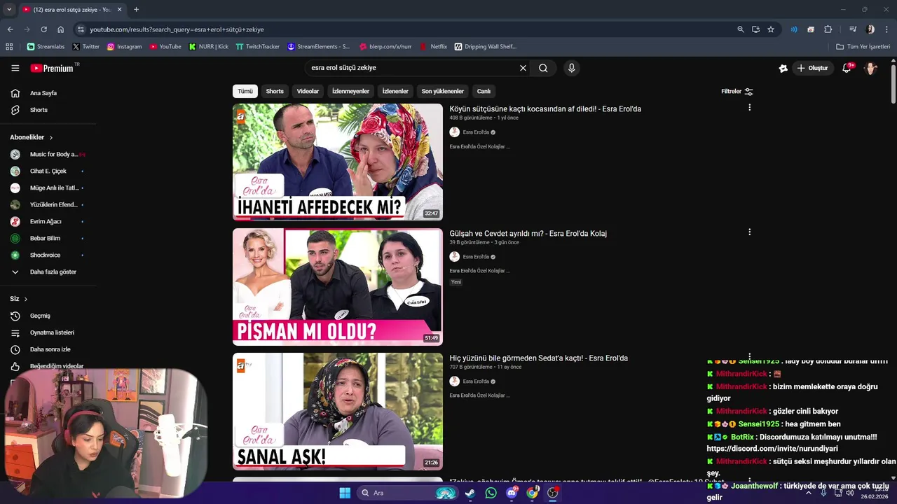Select the İzlenmeyenler filter chip
The width and height of the screenshot is (897, 504).
350,91
